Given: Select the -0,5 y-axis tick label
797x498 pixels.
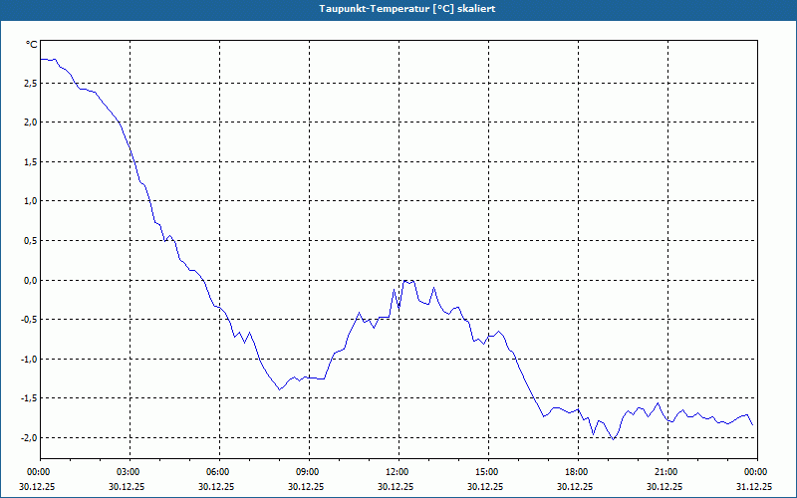Looking at the screenshot, I should point(29,319).
